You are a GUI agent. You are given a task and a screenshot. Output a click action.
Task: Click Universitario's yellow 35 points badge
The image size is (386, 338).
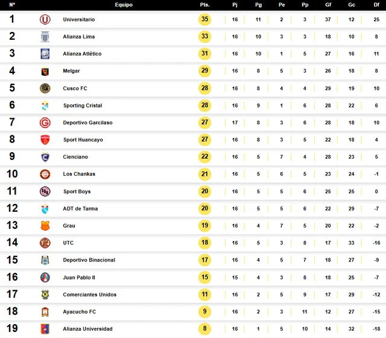tap(205, 19)
